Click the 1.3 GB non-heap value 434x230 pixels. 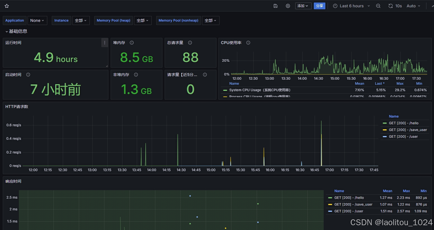[136, 89]
